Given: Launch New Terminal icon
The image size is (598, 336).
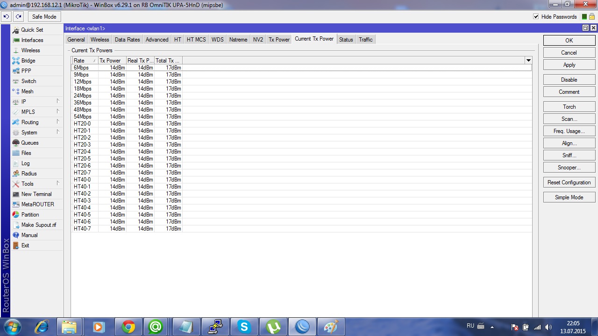Looking at the screenshot, I should coord(16,194).
